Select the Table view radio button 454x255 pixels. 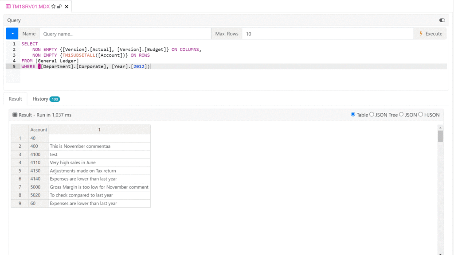[353, 115]
